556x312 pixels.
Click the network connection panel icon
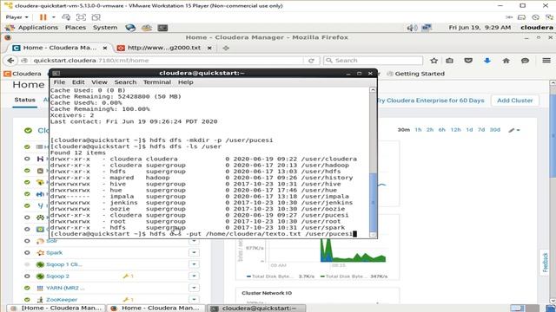(x=427, y=28)
